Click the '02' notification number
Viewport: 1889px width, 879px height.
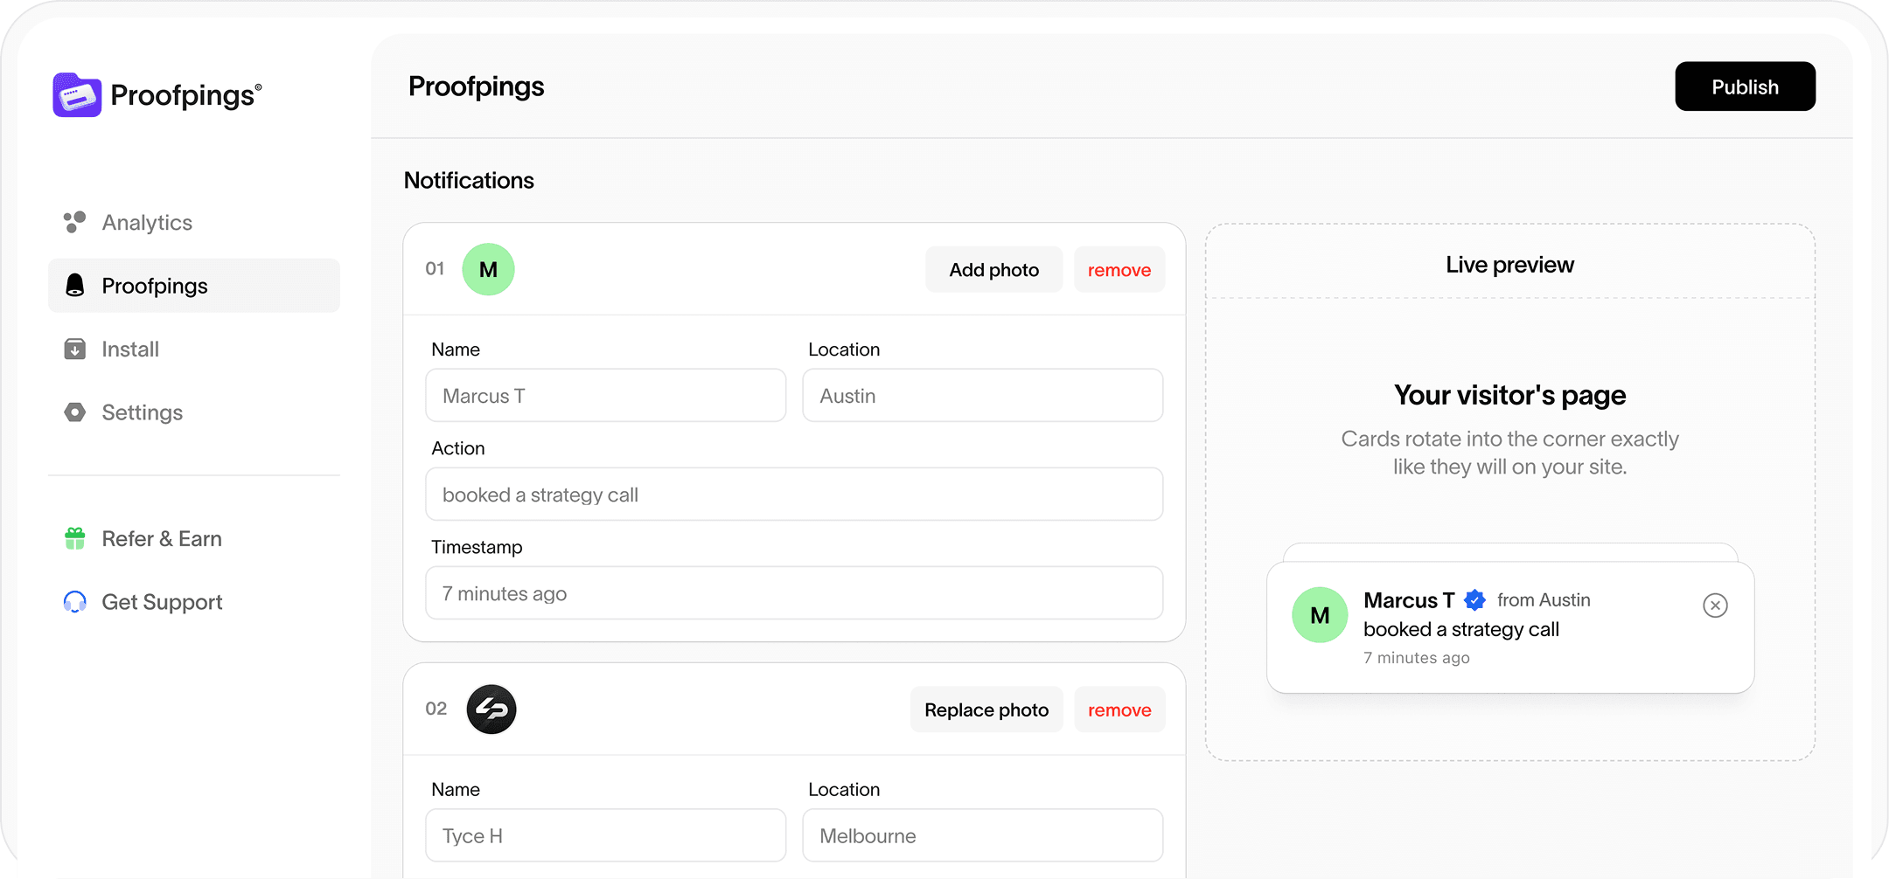point(436,709)
